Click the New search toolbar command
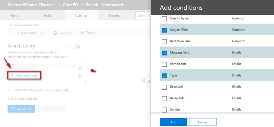Screen dimensions: 274x127 click(27, 33)
